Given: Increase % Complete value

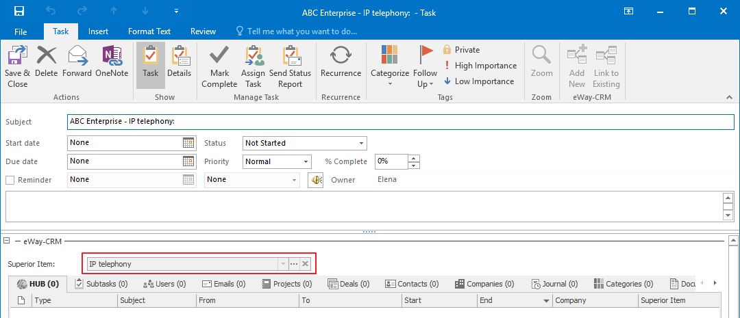Looking at the screenshot, I should tap(414, 158).
